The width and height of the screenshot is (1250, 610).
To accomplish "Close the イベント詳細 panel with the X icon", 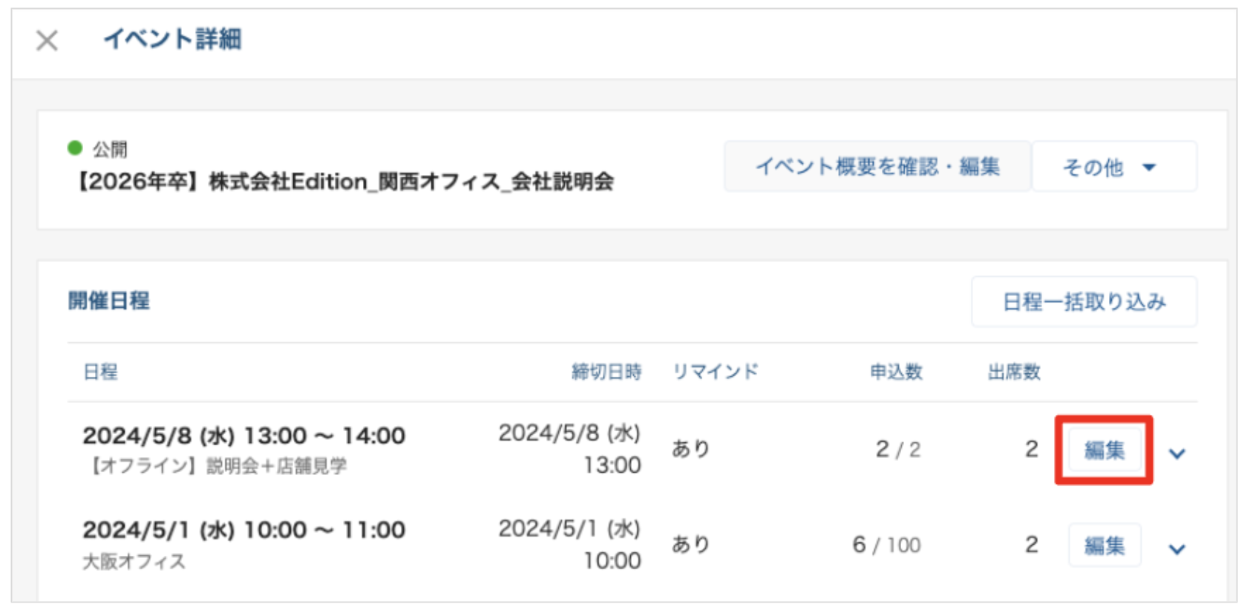I will (x=47, y=40).
